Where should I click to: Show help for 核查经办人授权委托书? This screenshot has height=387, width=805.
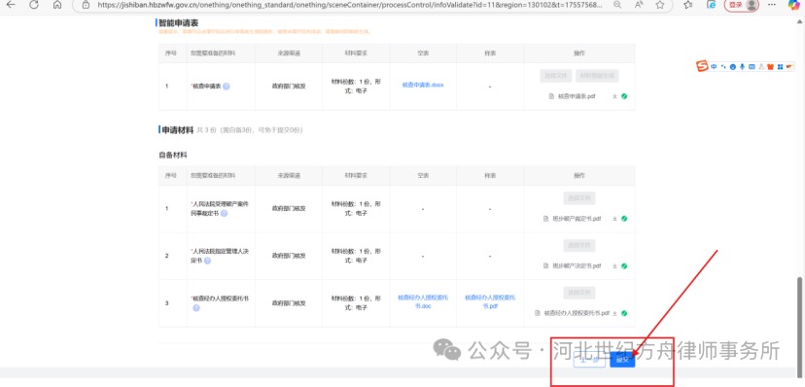pos(196,308)
